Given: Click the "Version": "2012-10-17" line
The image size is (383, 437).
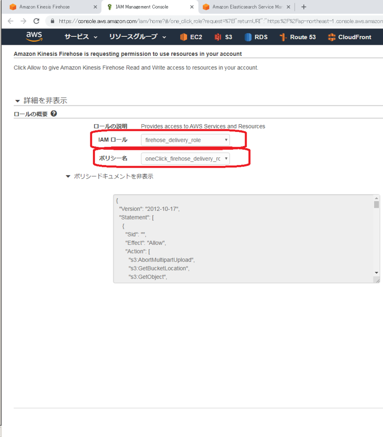Looking at the screenshot, I should (x=150, y=209).
